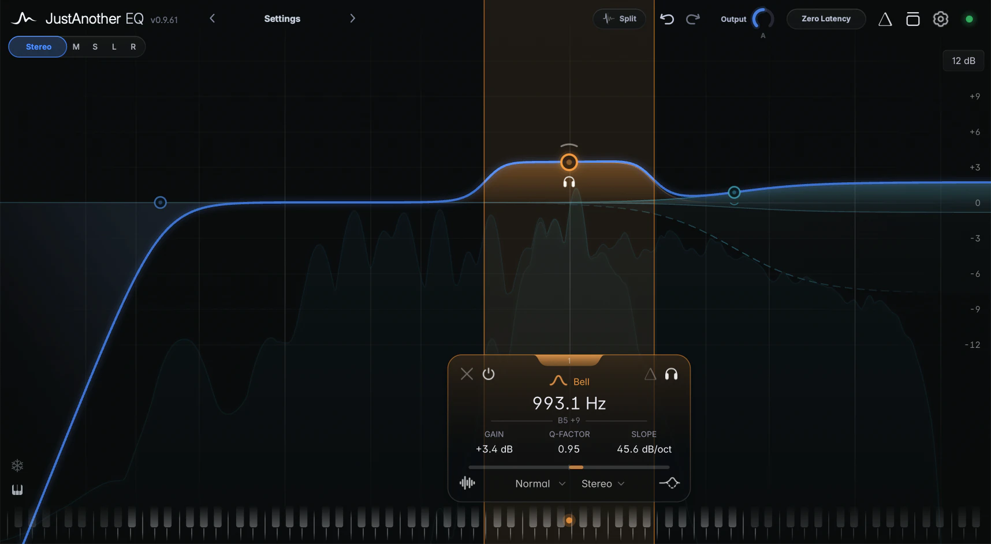This screenshot has width=991, height=544.
Task: Select the L left channel
Action: point(114,47)
